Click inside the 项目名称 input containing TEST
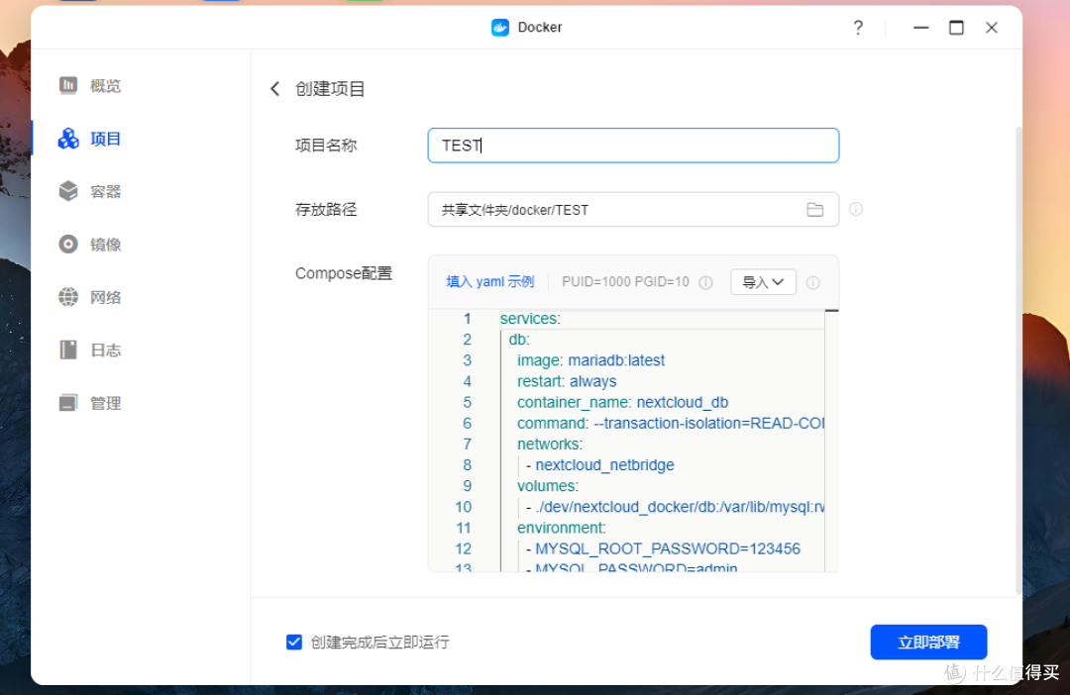 click(633, 146)
